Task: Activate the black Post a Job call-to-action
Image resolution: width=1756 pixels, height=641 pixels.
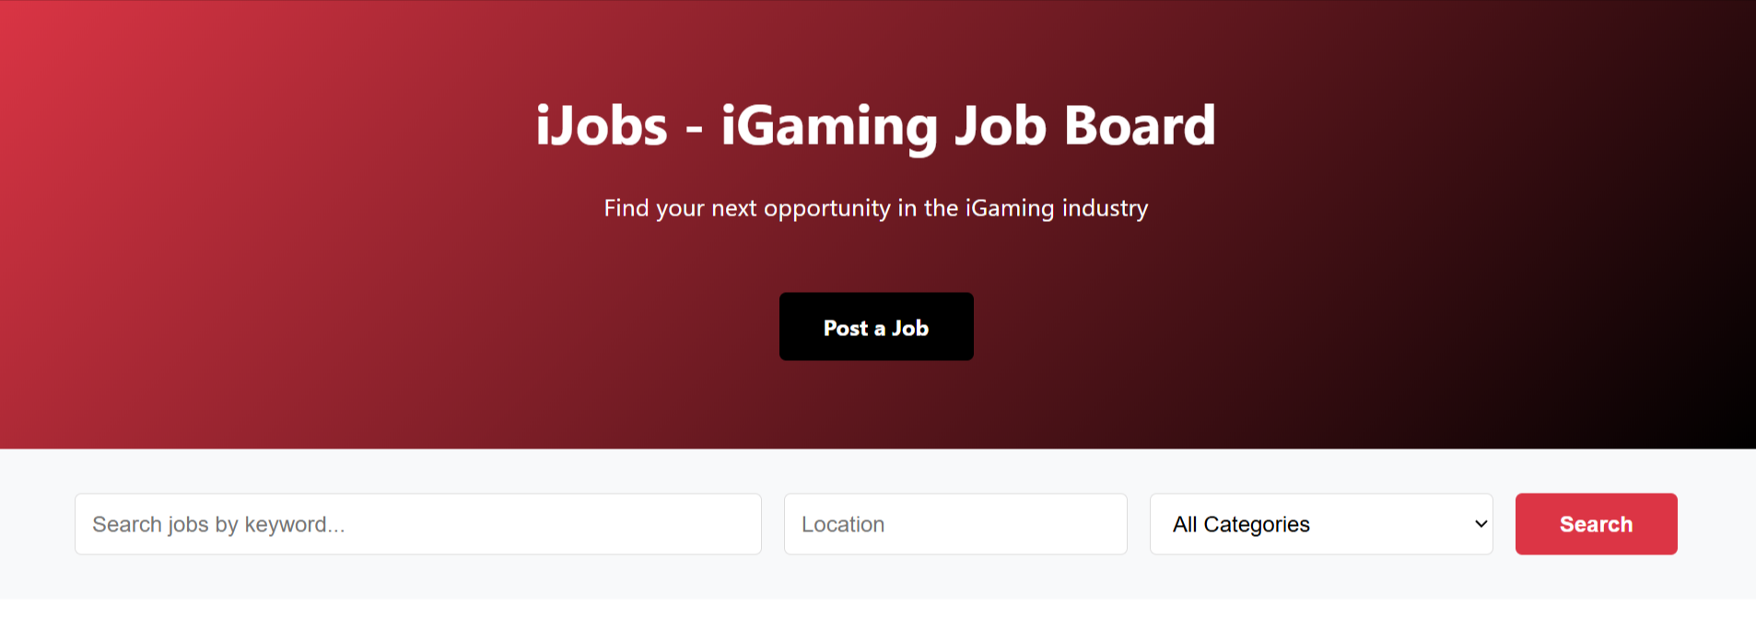Action: tap(875, 326)
